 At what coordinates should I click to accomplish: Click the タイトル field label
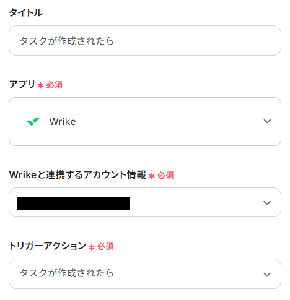[26, 12]
